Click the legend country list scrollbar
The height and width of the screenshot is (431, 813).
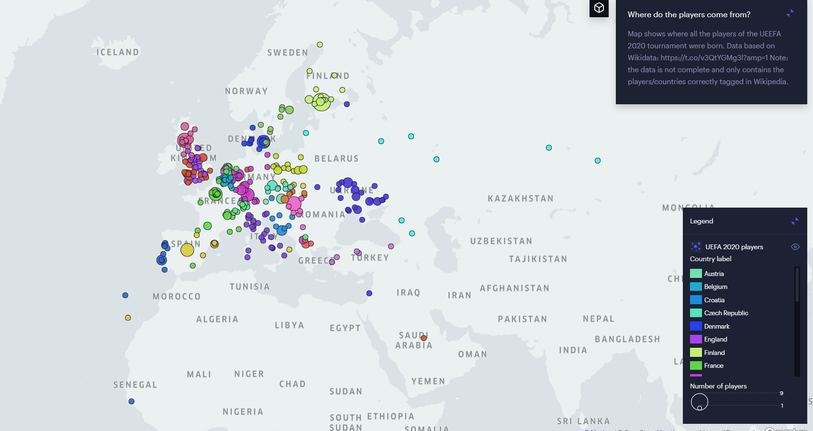[x=797, y=285]
